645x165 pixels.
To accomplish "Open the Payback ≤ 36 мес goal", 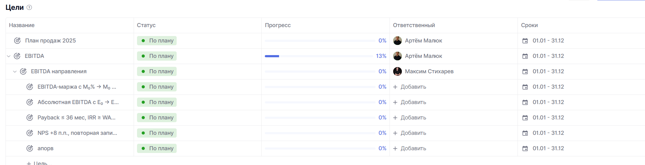I will point(76,118).
